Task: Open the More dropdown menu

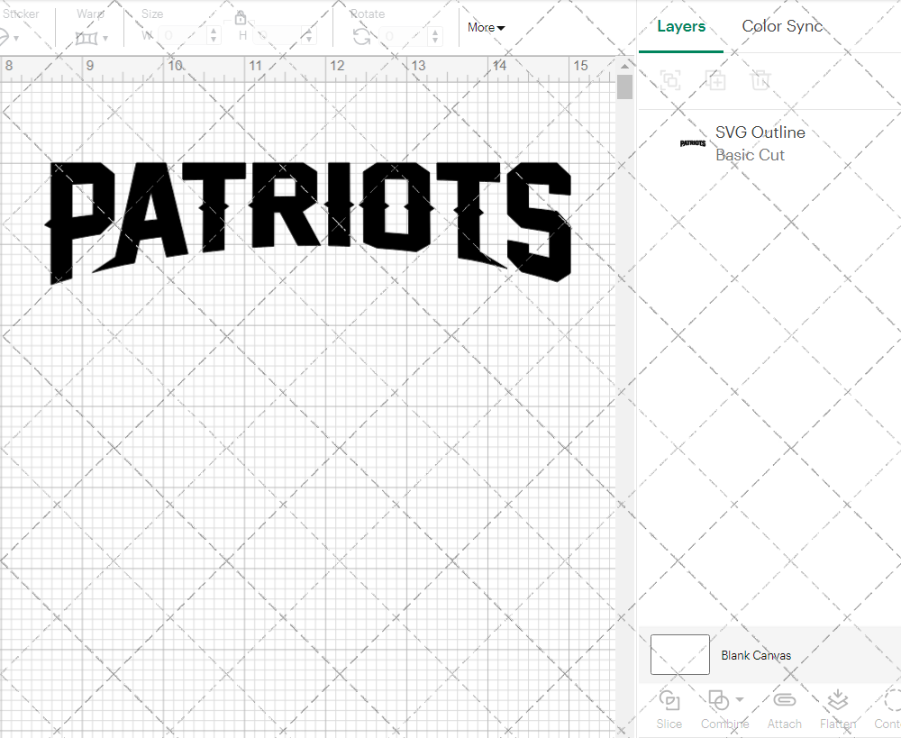Action: pos(486,28)
